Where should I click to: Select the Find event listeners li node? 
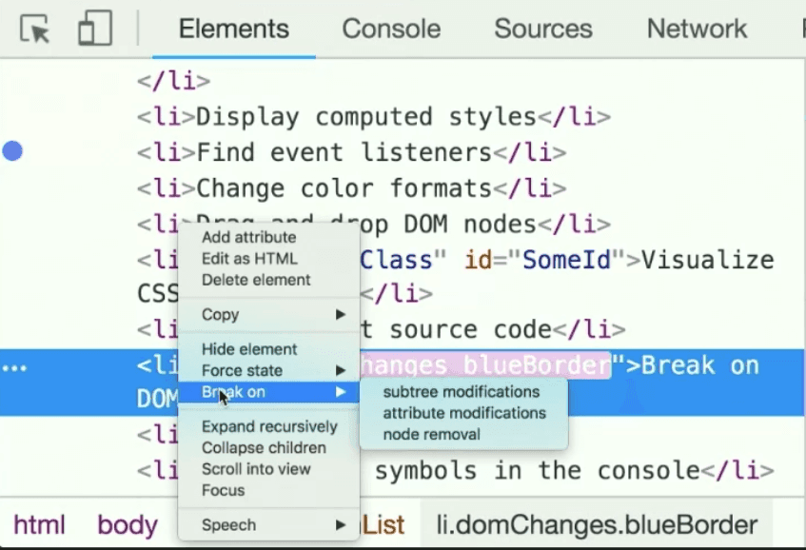point(351,152)
